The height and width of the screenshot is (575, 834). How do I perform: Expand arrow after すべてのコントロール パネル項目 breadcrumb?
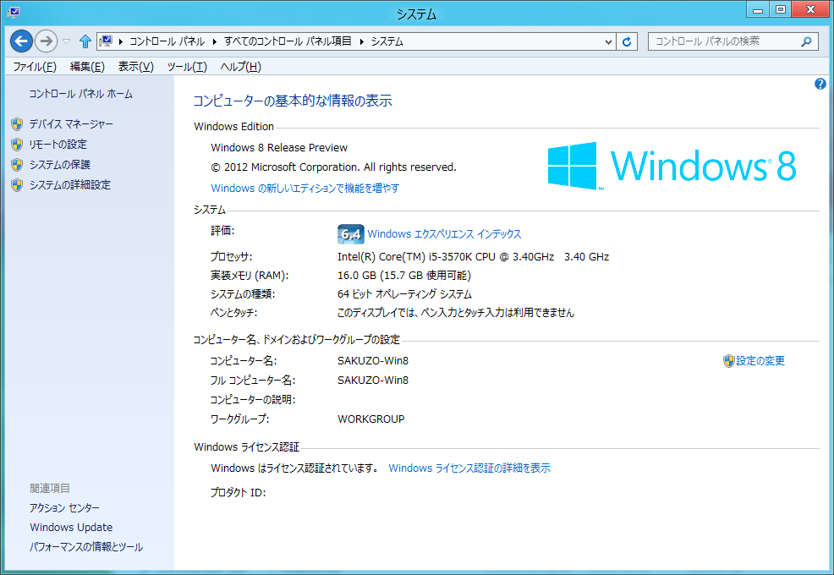pyautogui.click(x=362, y=41)
